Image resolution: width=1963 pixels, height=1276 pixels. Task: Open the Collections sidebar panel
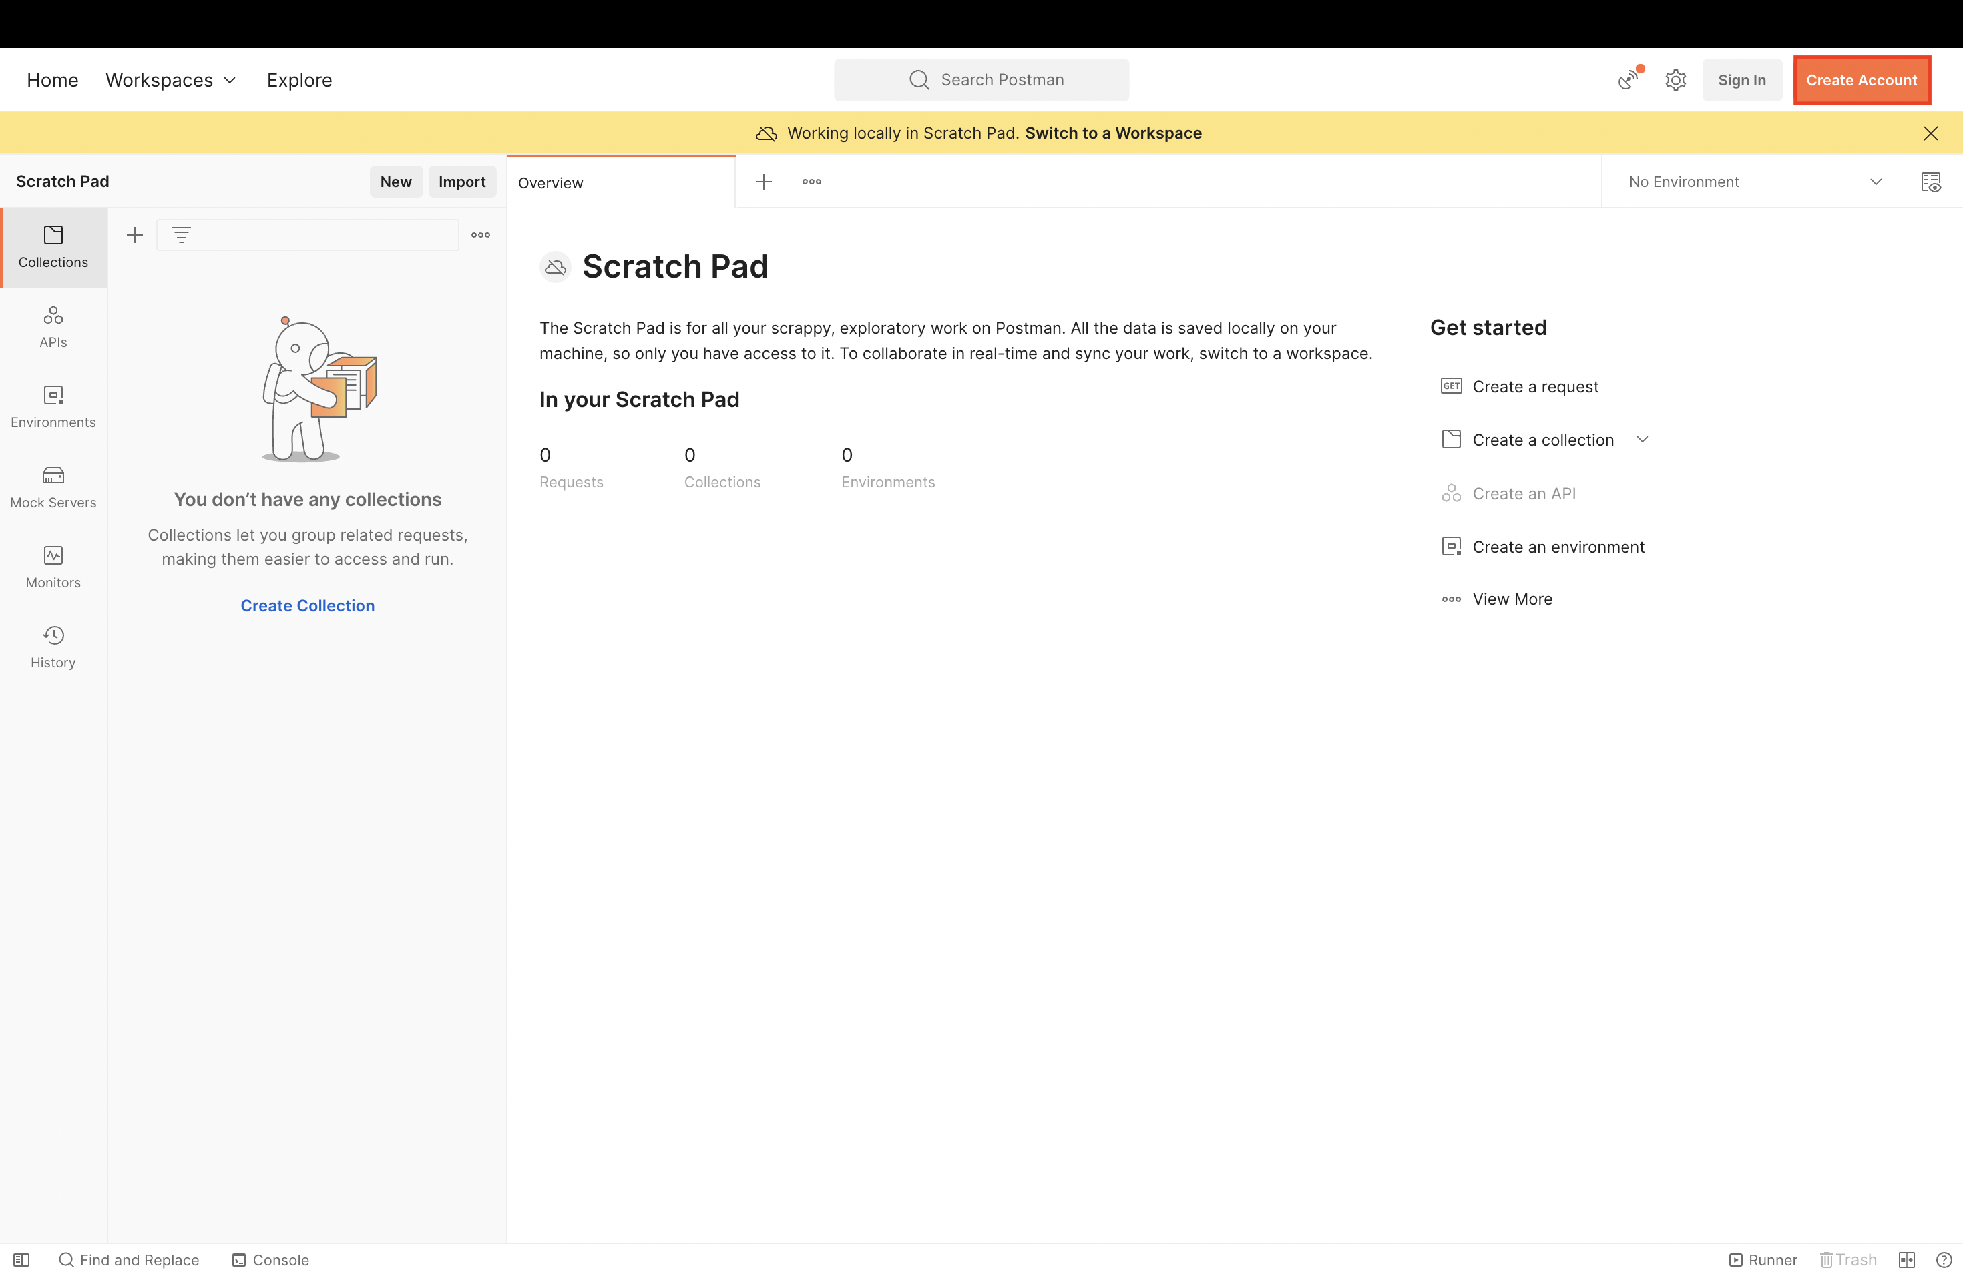pos(53,248)
